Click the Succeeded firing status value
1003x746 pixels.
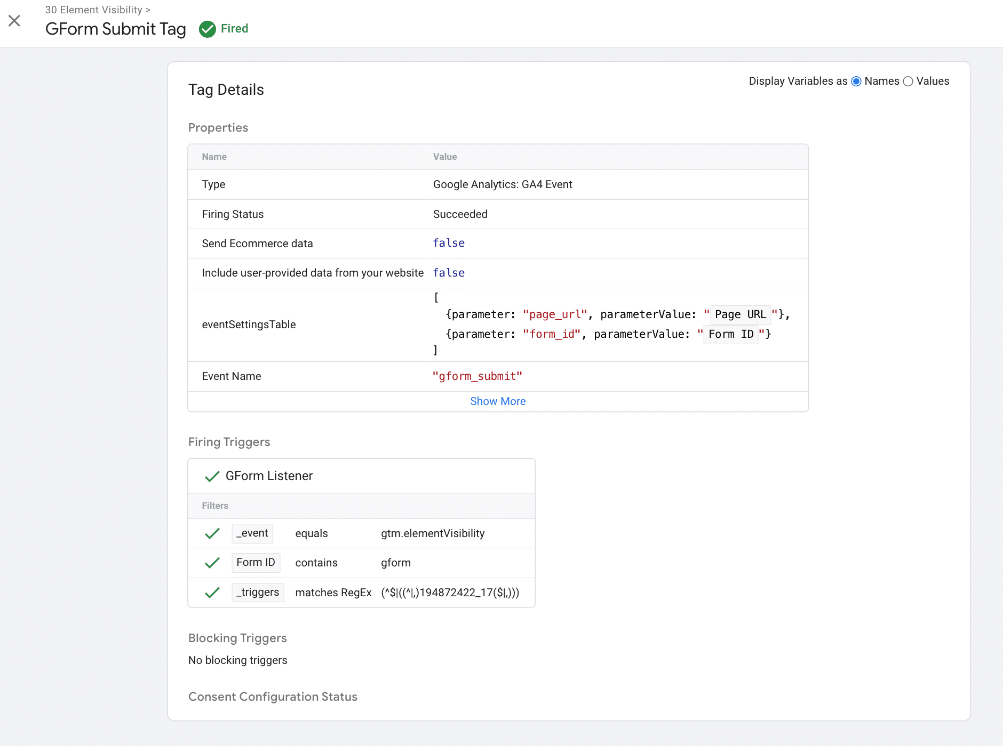click(460, 214)
